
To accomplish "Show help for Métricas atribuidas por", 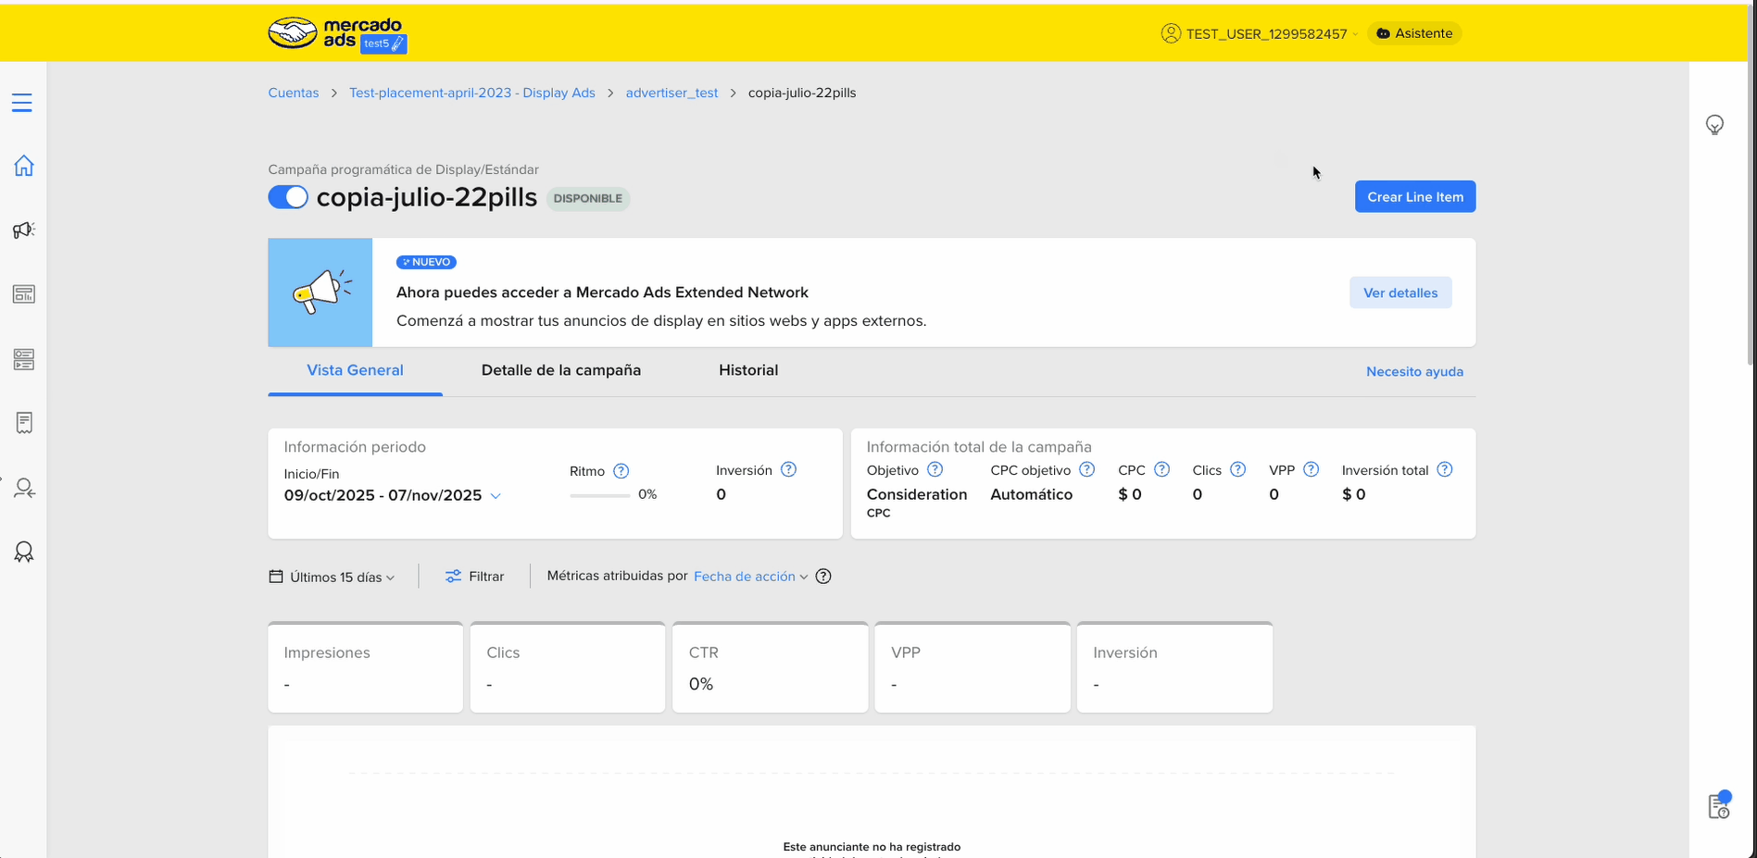I will (x=823, y=576).
